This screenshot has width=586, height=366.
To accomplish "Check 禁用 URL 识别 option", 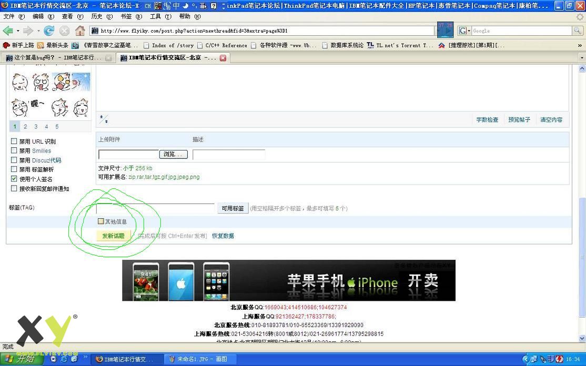I will pos(14,141).
